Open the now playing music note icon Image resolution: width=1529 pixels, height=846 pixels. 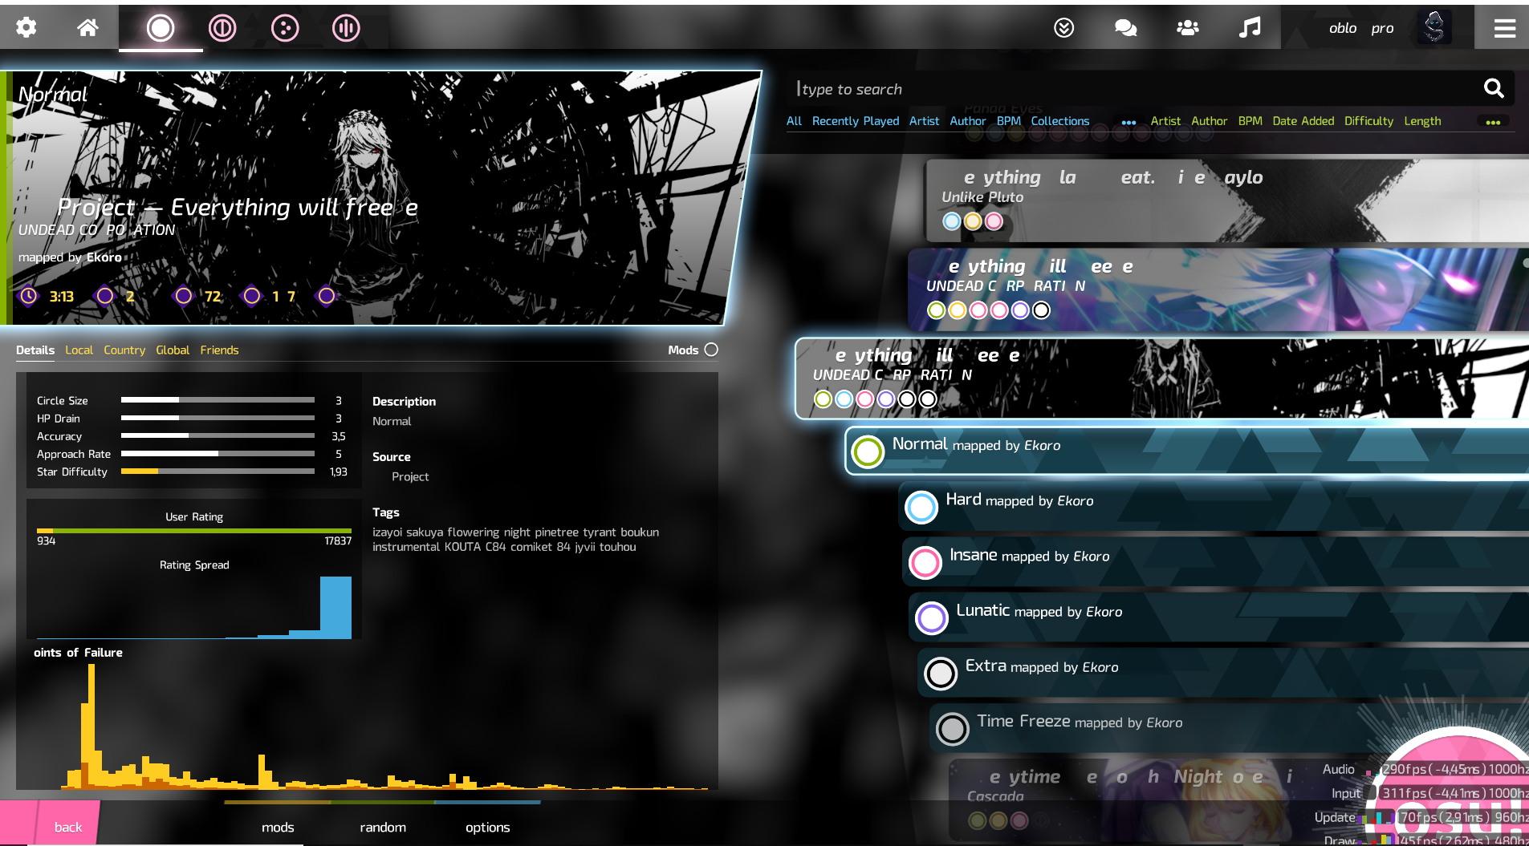pyautogui.click(x=1249, y=26)
